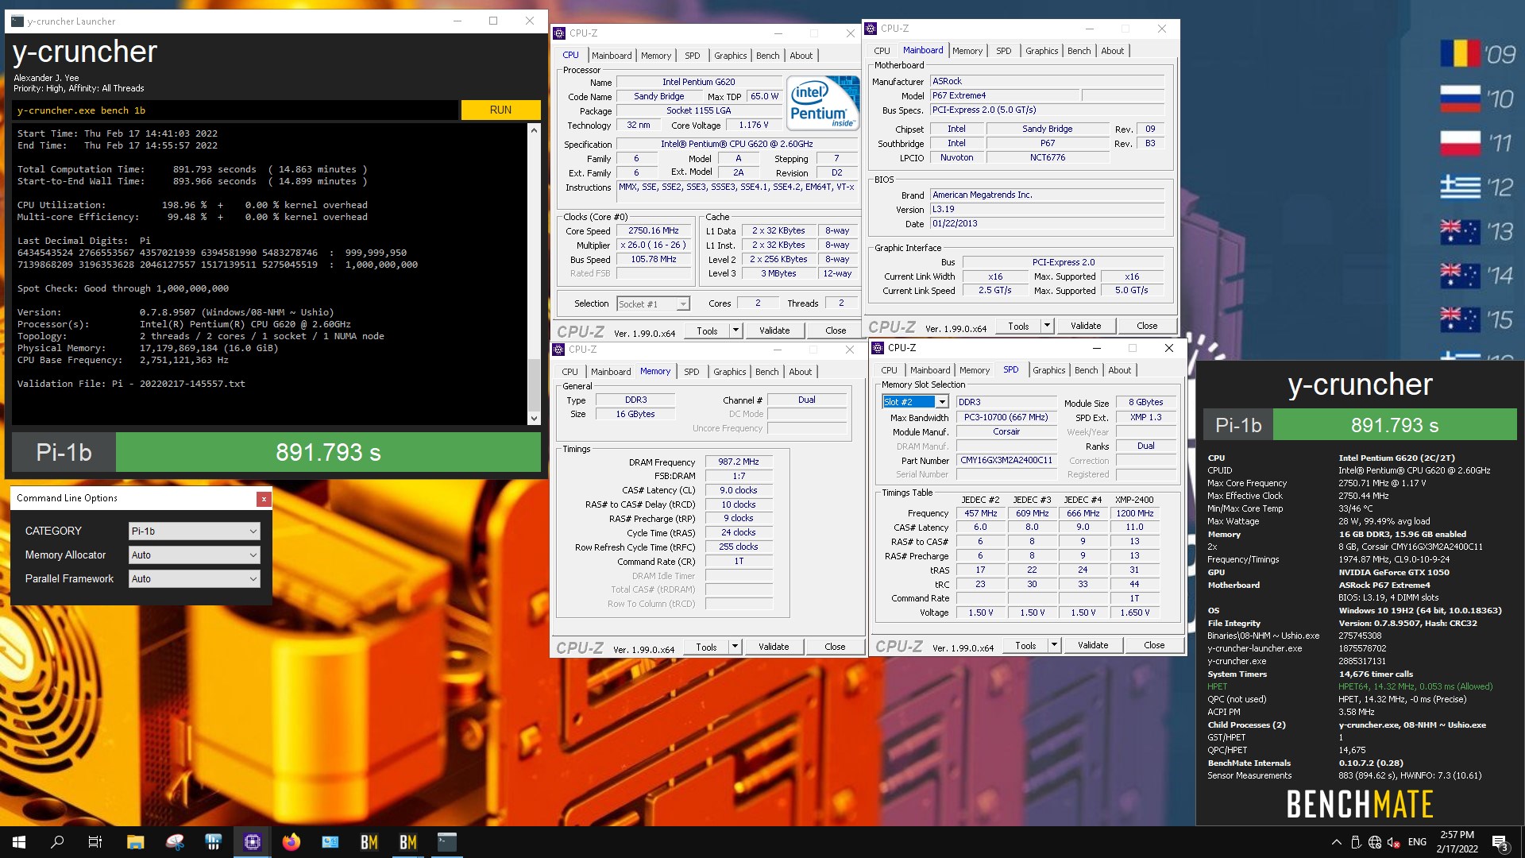This screenshot has height=858, width=1525.
Task: Open the taskbar Search
Action: [57, 842]
